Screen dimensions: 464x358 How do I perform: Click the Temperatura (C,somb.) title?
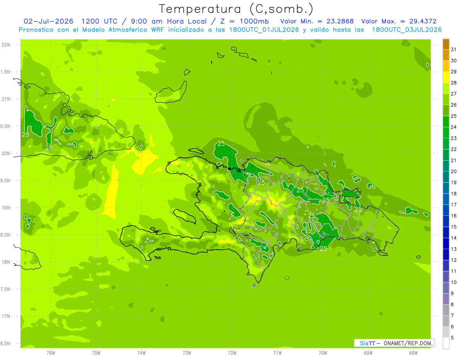[236, 9]
